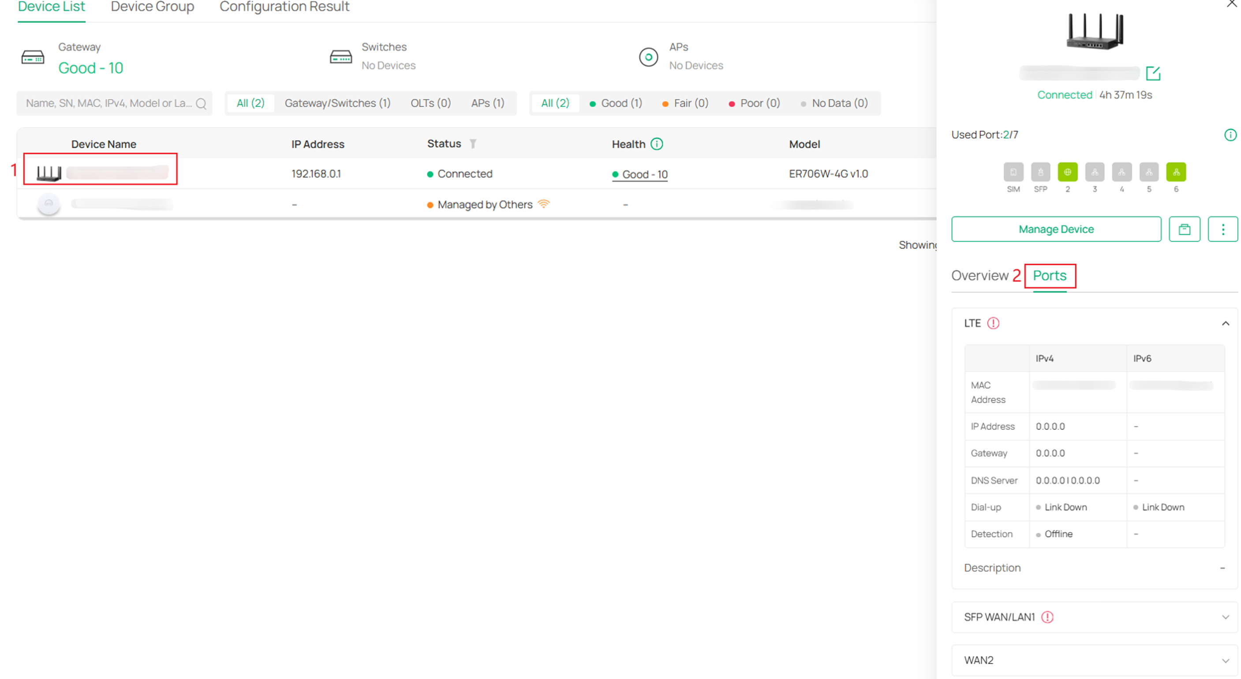Collapse the LTE section
This screenshot has width=1241, height=679.
pyautogui.click(x=1226, y=324)
